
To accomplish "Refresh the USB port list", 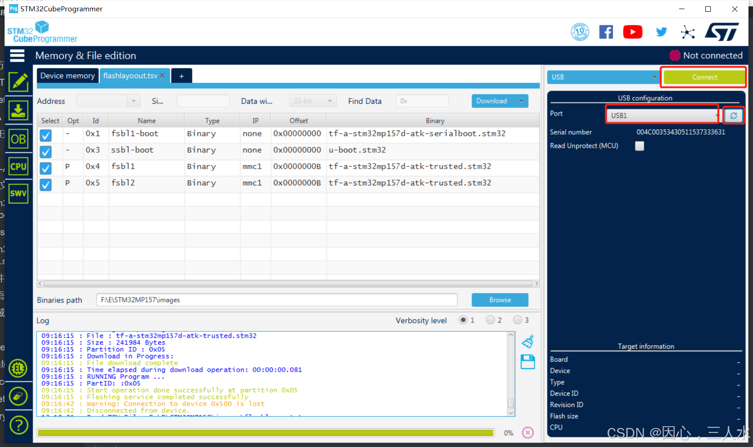I will pos(733,116).
